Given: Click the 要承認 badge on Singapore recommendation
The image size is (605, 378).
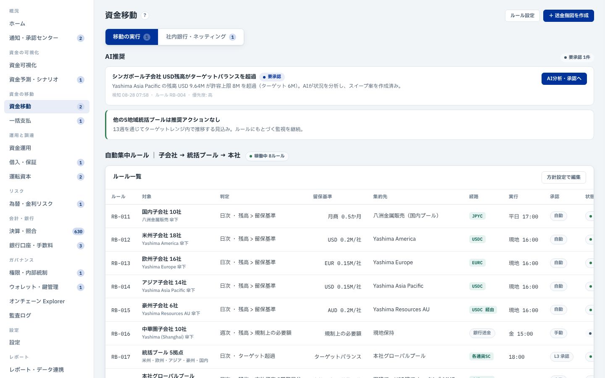Looking at the screenshot, I should click(272, 77).
